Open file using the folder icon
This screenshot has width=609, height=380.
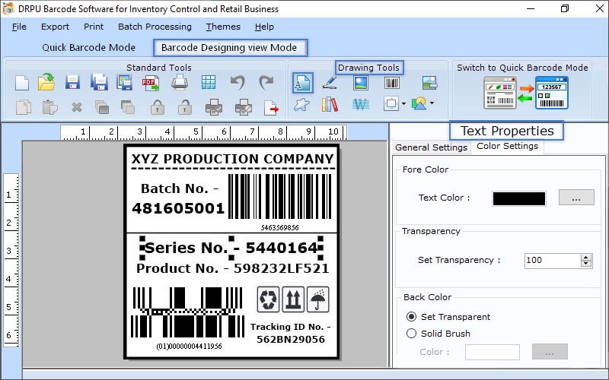tap(46, 82)
